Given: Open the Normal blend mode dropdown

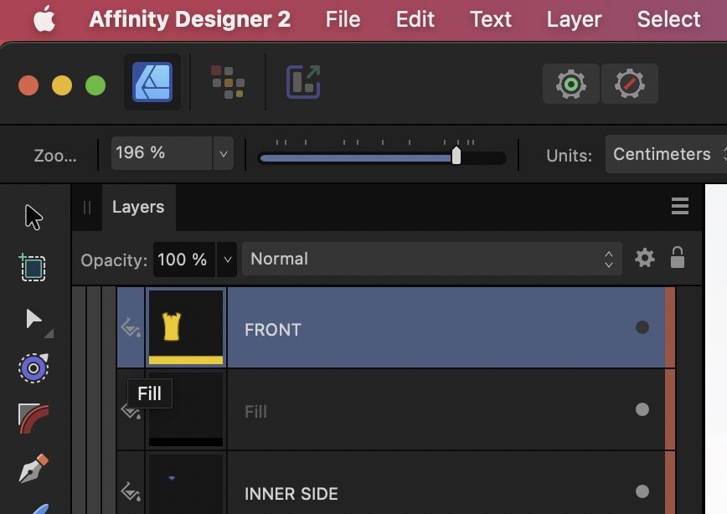Looking at the screenshot, I should [x=431, y=259].
